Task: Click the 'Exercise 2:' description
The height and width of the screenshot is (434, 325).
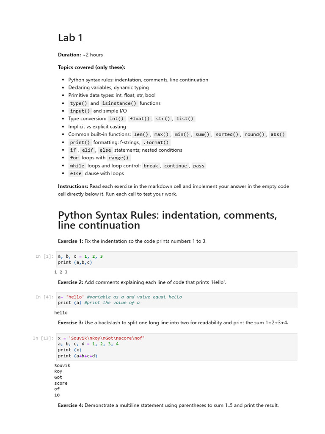Action: click(142, 282)
